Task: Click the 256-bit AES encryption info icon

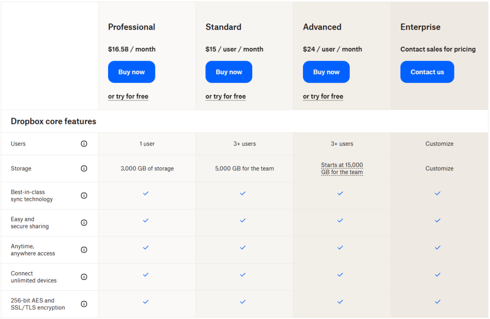Action: pos(84,304)
